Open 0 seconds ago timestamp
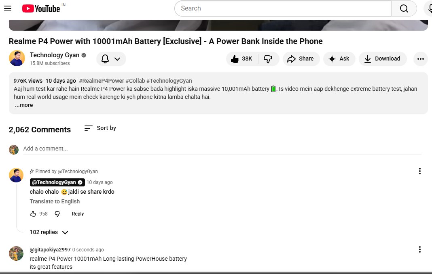Screen dimensions: 432x274 (88, 249)
